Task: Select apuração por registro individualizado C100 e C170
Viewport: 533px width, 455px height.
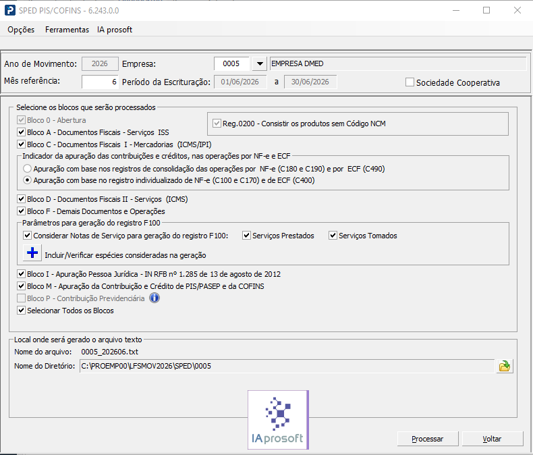Action: 27,180
